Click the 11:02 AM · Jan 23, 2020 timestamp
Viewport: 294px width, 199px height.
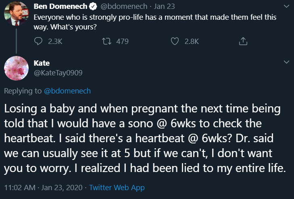coord(43,188)
